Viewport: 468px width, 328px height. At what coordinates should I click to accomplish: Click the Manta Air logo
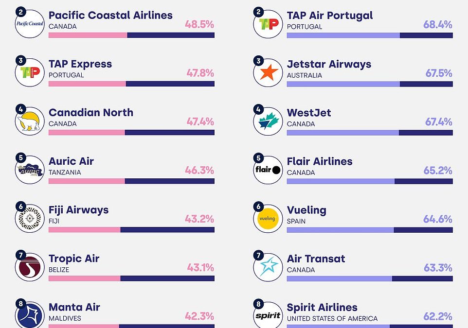tap(30, 315)
